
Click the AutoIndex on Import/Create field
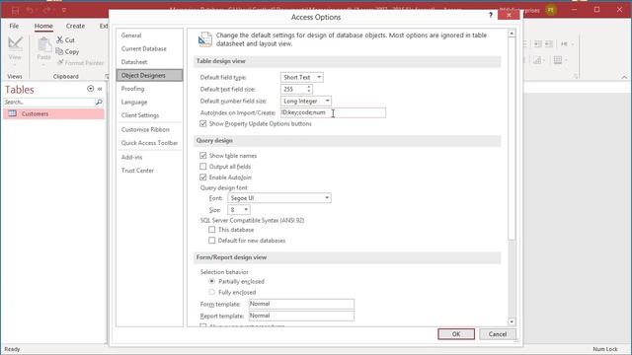(x=333, y=112)
